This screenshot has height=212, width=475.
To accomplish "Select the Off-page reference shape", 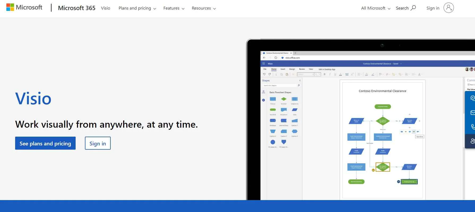I will [x=284, y=142].
